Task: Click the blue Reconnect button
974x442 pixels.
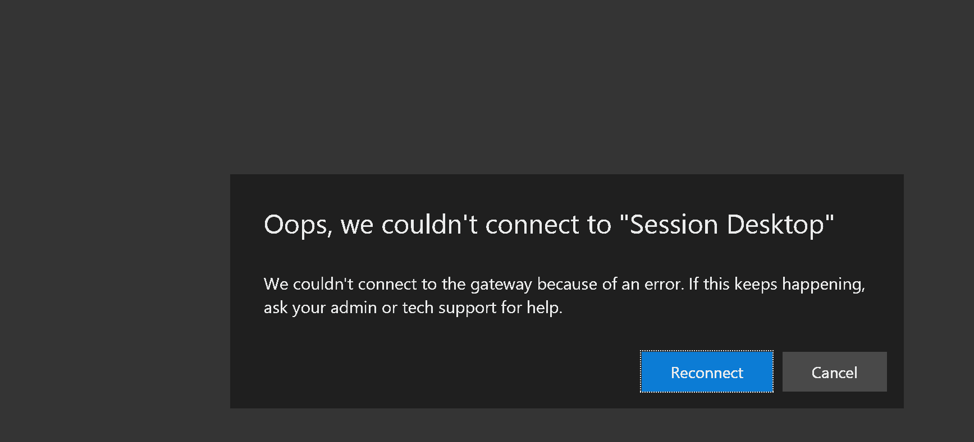Action: (x=707, y=372)
